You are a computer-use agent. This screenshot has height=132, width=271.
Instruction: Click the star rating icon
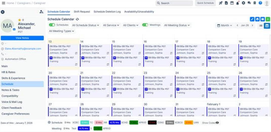(20, 20)
